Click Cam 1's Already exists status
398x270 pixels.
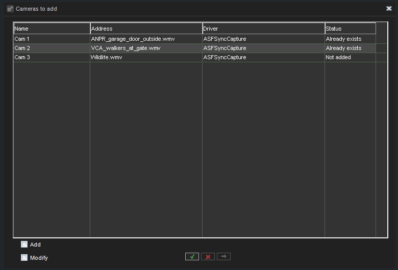[343, 39]
